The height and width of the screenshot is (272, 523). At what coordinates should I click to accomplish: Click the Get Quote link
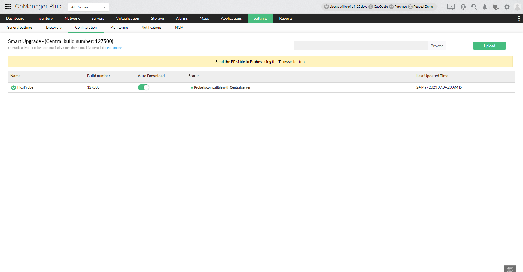coord(380,7)
